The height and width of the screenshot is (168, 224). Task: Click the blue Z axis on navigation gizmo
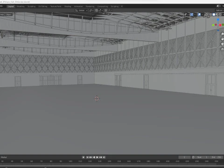[218, 20]
